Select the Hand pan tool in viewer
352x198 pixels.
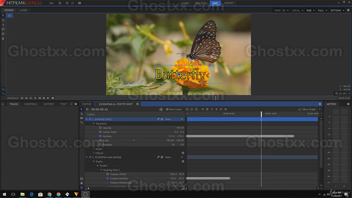3,20
